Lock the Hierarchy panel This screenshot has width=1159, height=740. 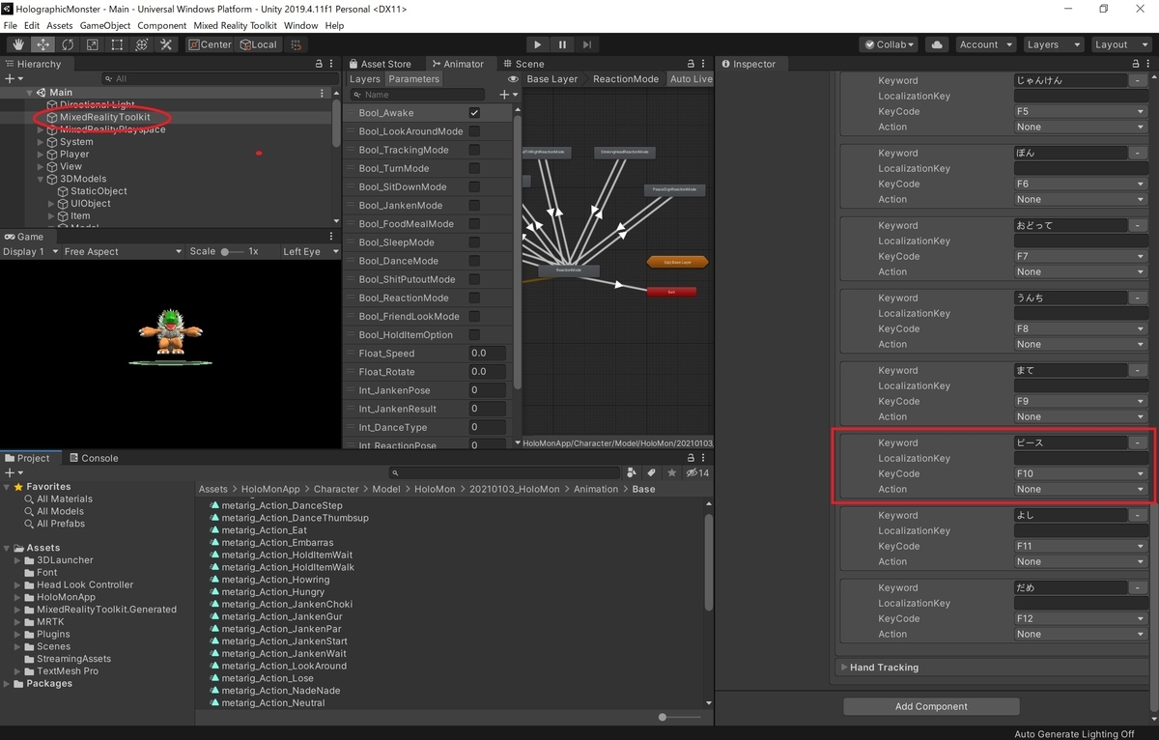click(319, 64)
